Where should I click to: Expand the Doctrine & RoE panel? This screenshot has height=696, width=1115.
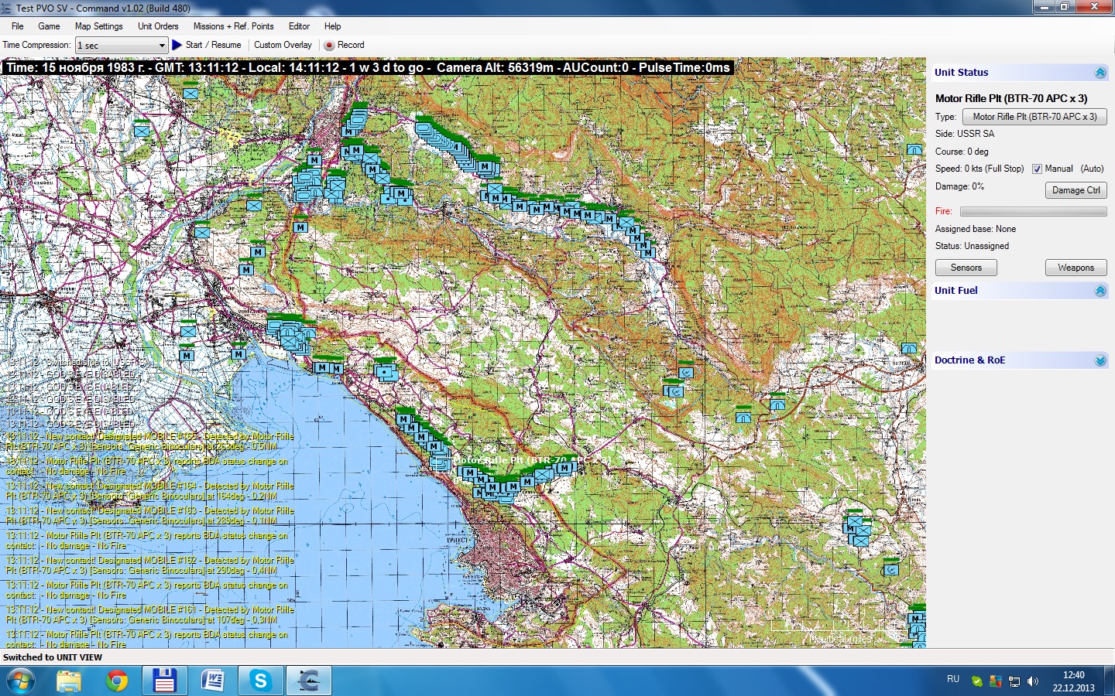pos(1100,360)
